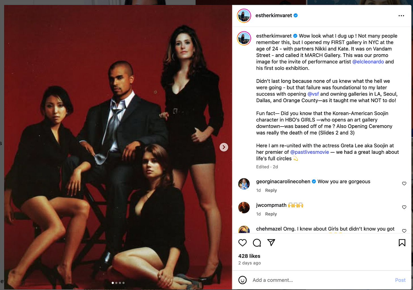Viewport: 413px width, 290px height.
Task: Advance to the next photo slide
Action: [224, 147]
